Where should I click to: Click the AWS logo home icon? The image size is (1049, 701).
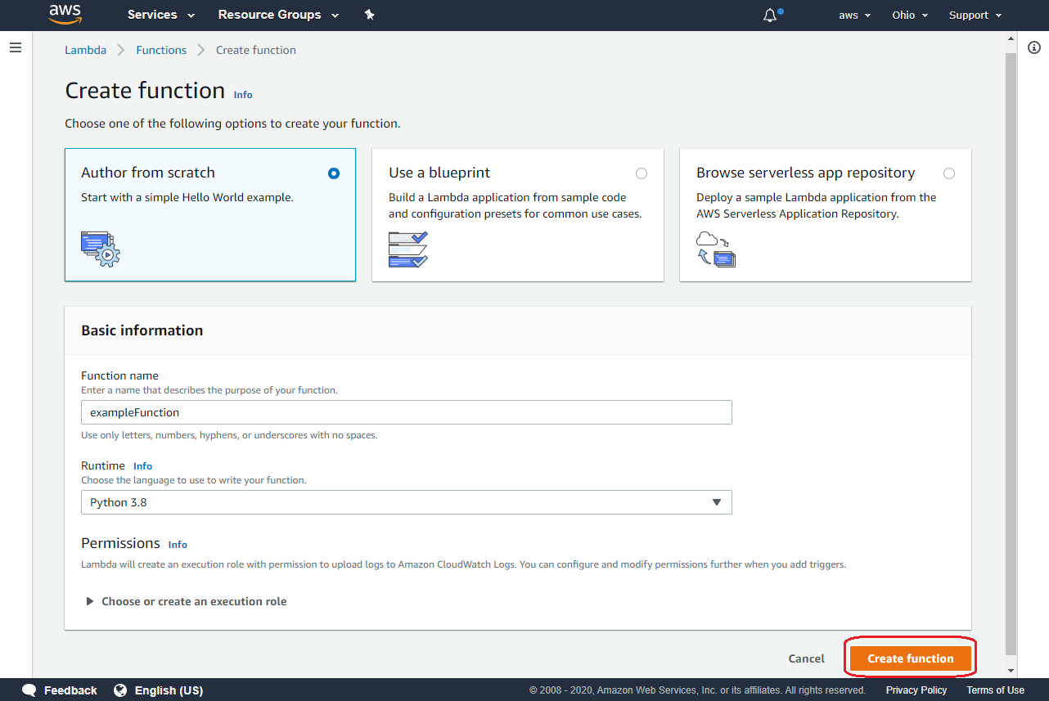point(65,14)
